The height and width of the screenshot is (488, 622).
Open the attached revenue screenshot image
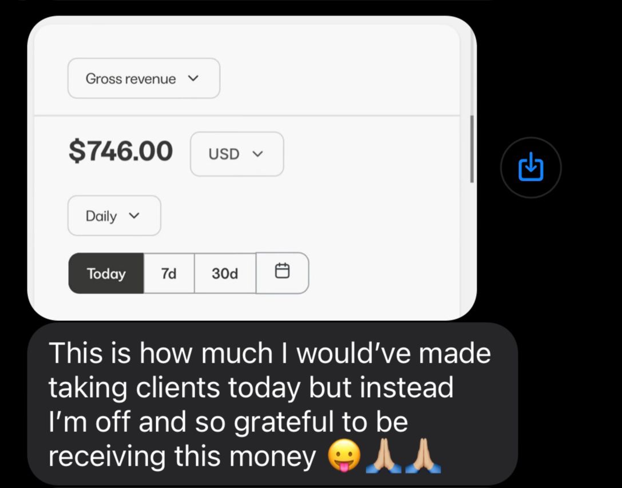(x=252, y=168)
